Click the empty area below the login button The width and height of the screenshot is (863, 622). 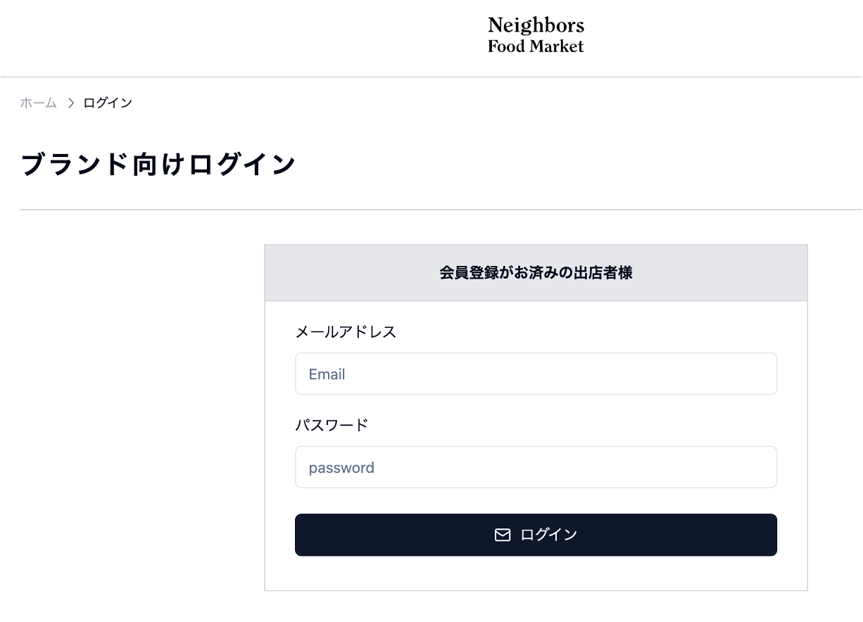coord(536,573)
